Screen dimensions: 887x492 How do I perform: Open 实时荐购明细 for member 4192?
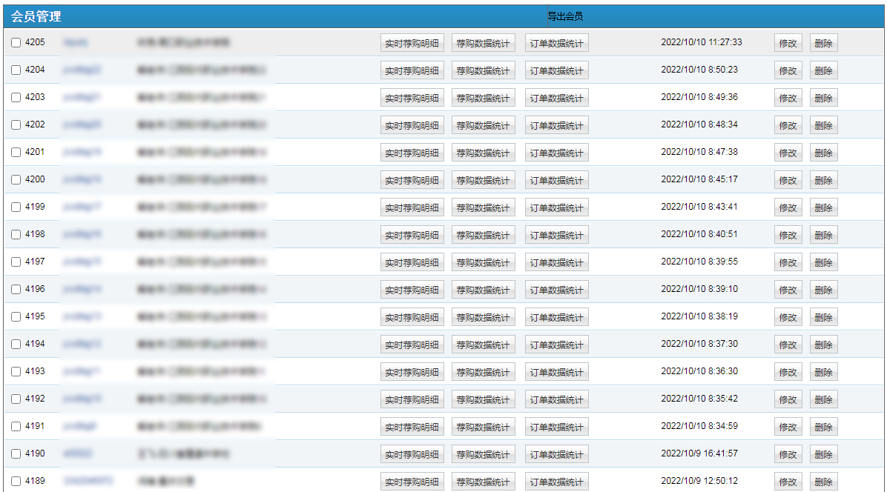(x=412, y=400)
